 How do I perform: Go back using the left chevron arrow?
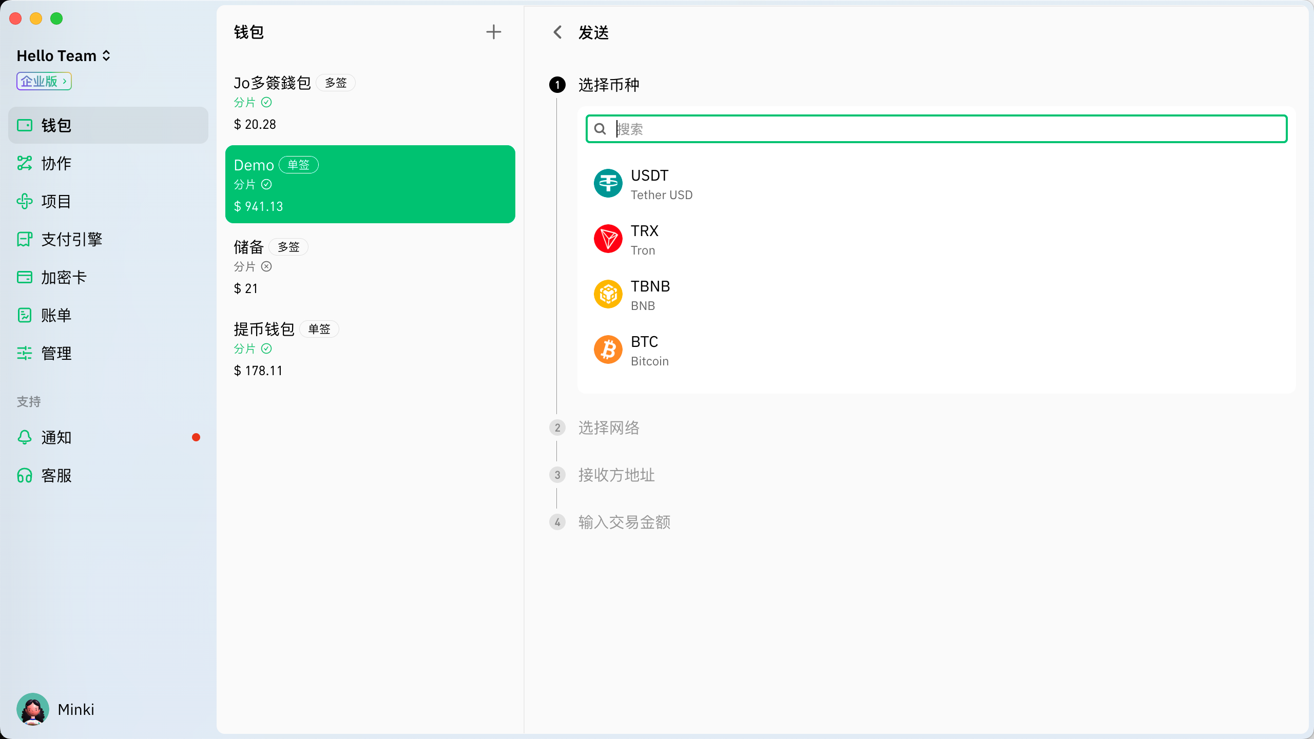pyautogui.click(x=558, y=32)
